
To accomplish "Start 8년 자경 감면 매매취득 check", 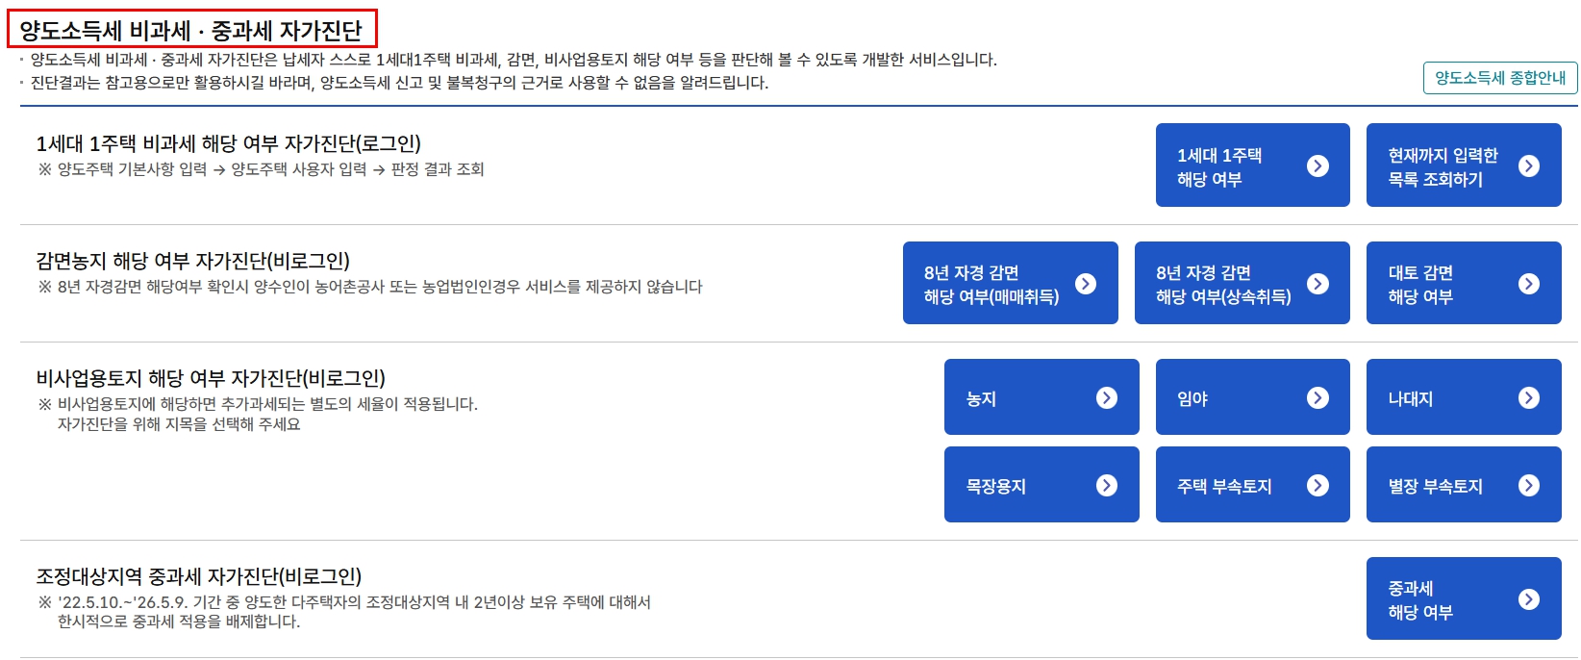I will tap(1010, 283).
